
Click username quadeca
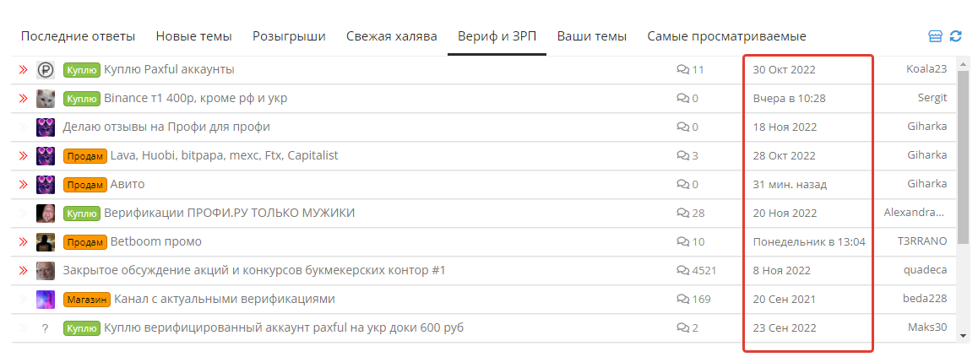click(925, 270)
